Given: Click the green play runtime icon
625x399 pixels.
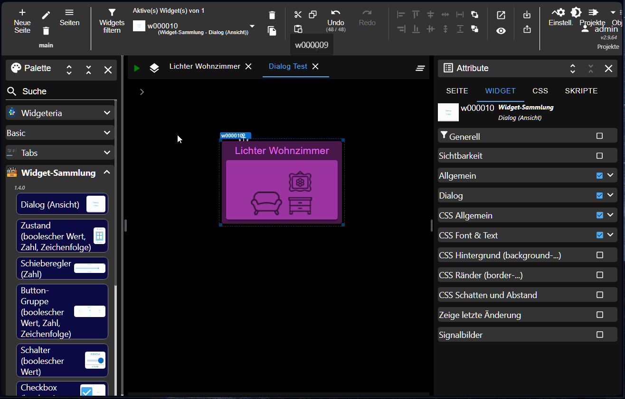Looking at the screenshot, I should (137, 68).
